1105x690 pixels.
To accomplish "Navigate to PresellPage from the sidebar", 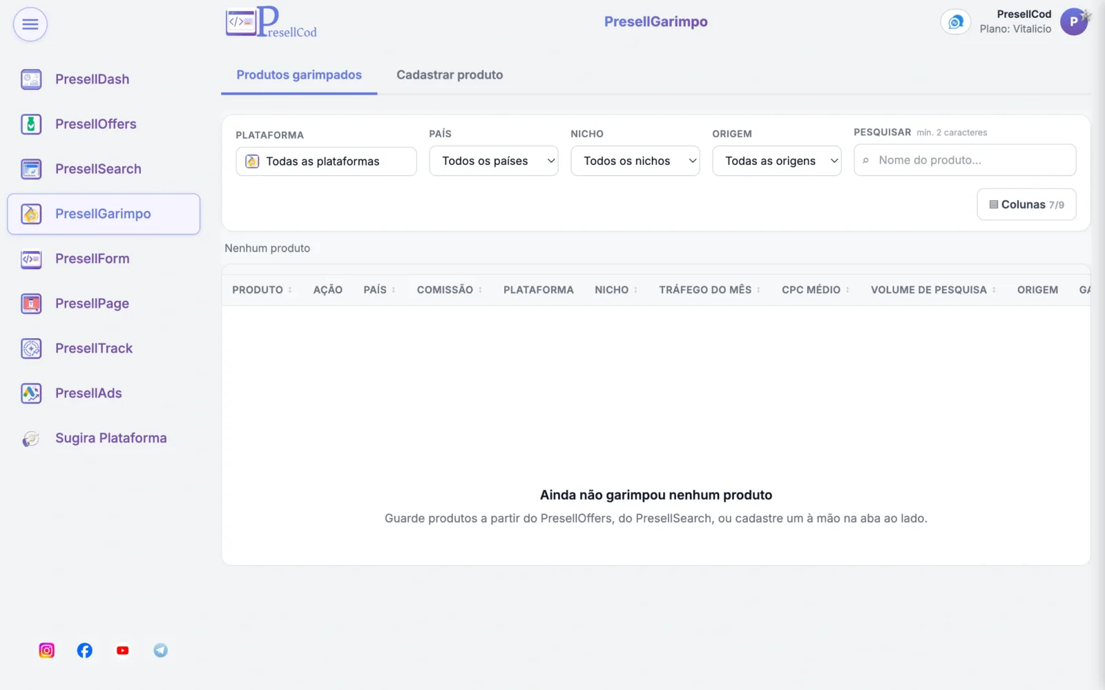I will tap(104, 304).
